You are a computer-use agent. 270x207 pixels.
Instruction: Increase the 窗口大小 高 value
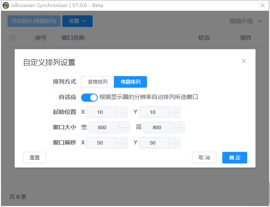[x=179, y=125]
